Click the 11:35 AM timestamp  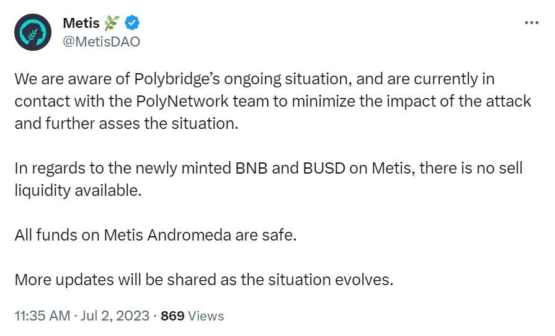click(42, 316)
